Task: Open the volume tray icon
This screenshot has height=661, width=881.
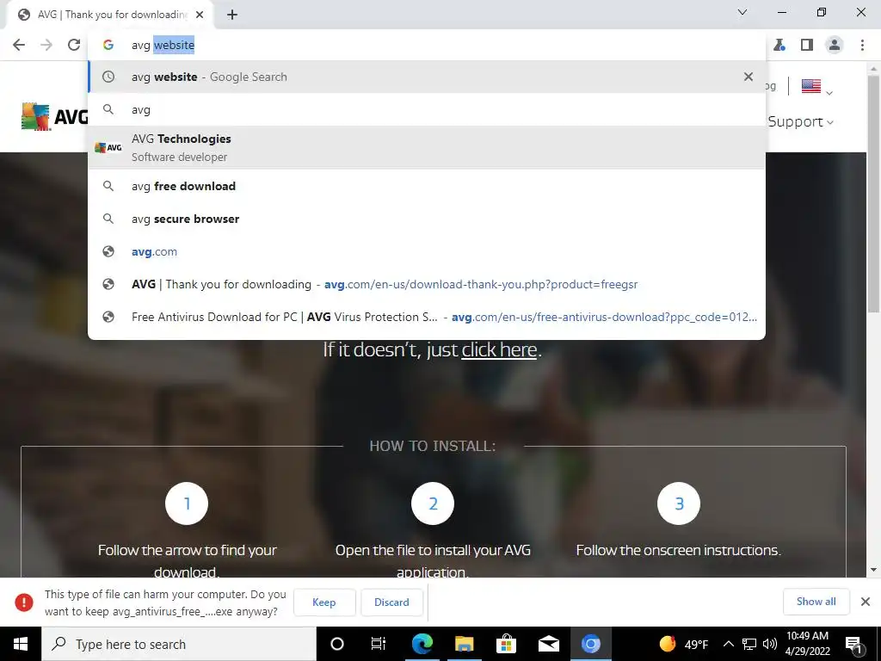Action: pyautogui.click(x=770, y=644)
